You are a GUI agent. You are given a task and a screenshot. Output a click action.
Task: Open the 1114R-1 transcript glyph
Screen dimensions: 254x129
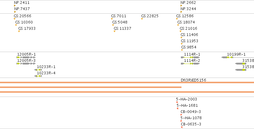[190, 57]
